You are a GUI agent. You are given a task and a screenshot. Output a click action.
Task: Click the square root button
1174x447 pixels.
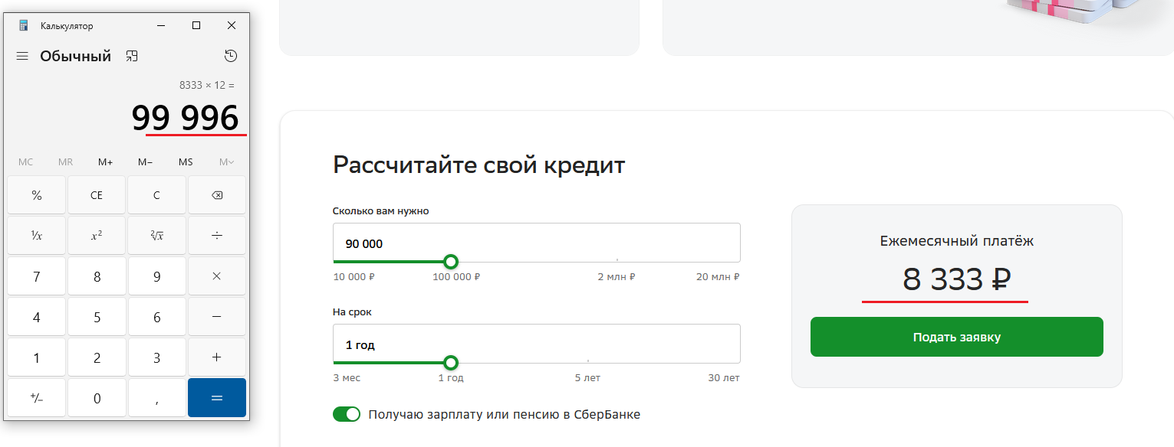pos(156,236)
